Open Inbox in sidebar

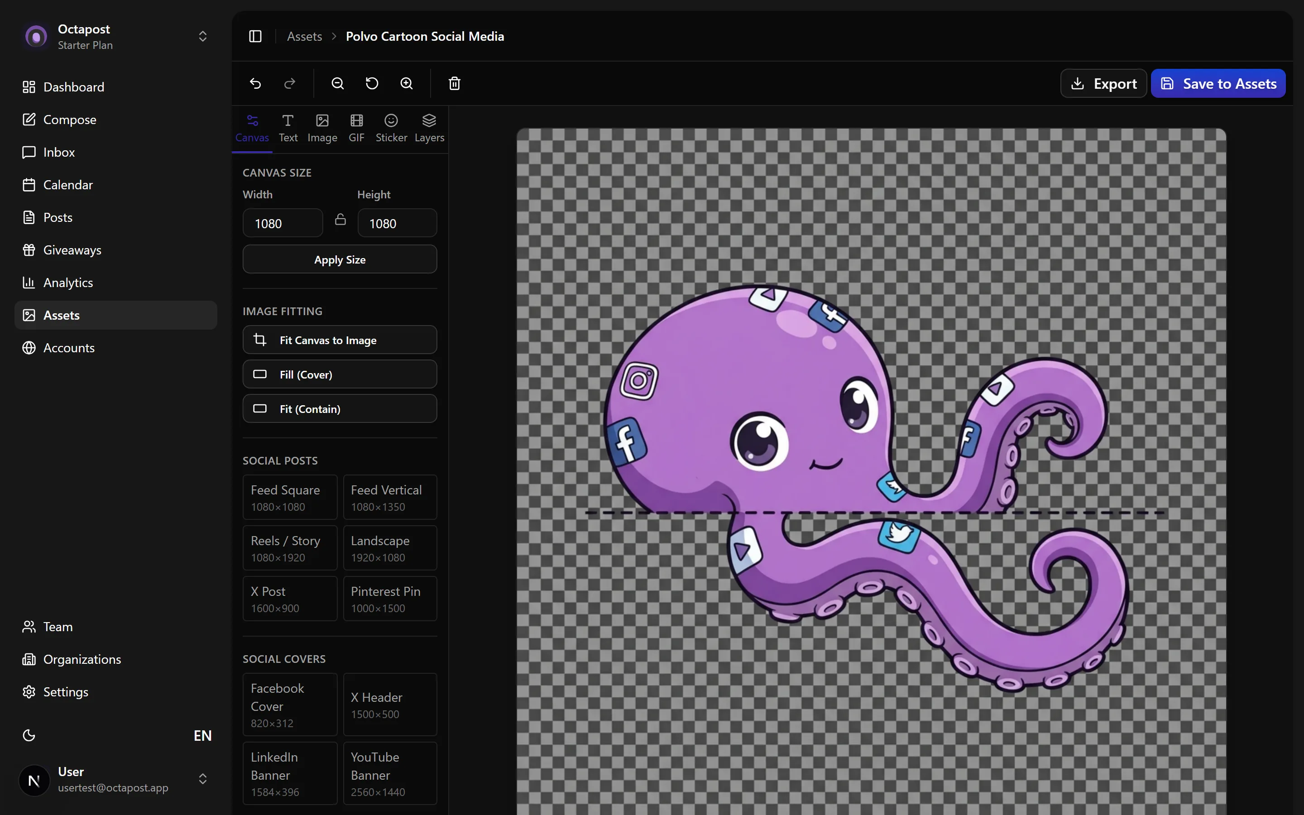[x=116, y=152]
